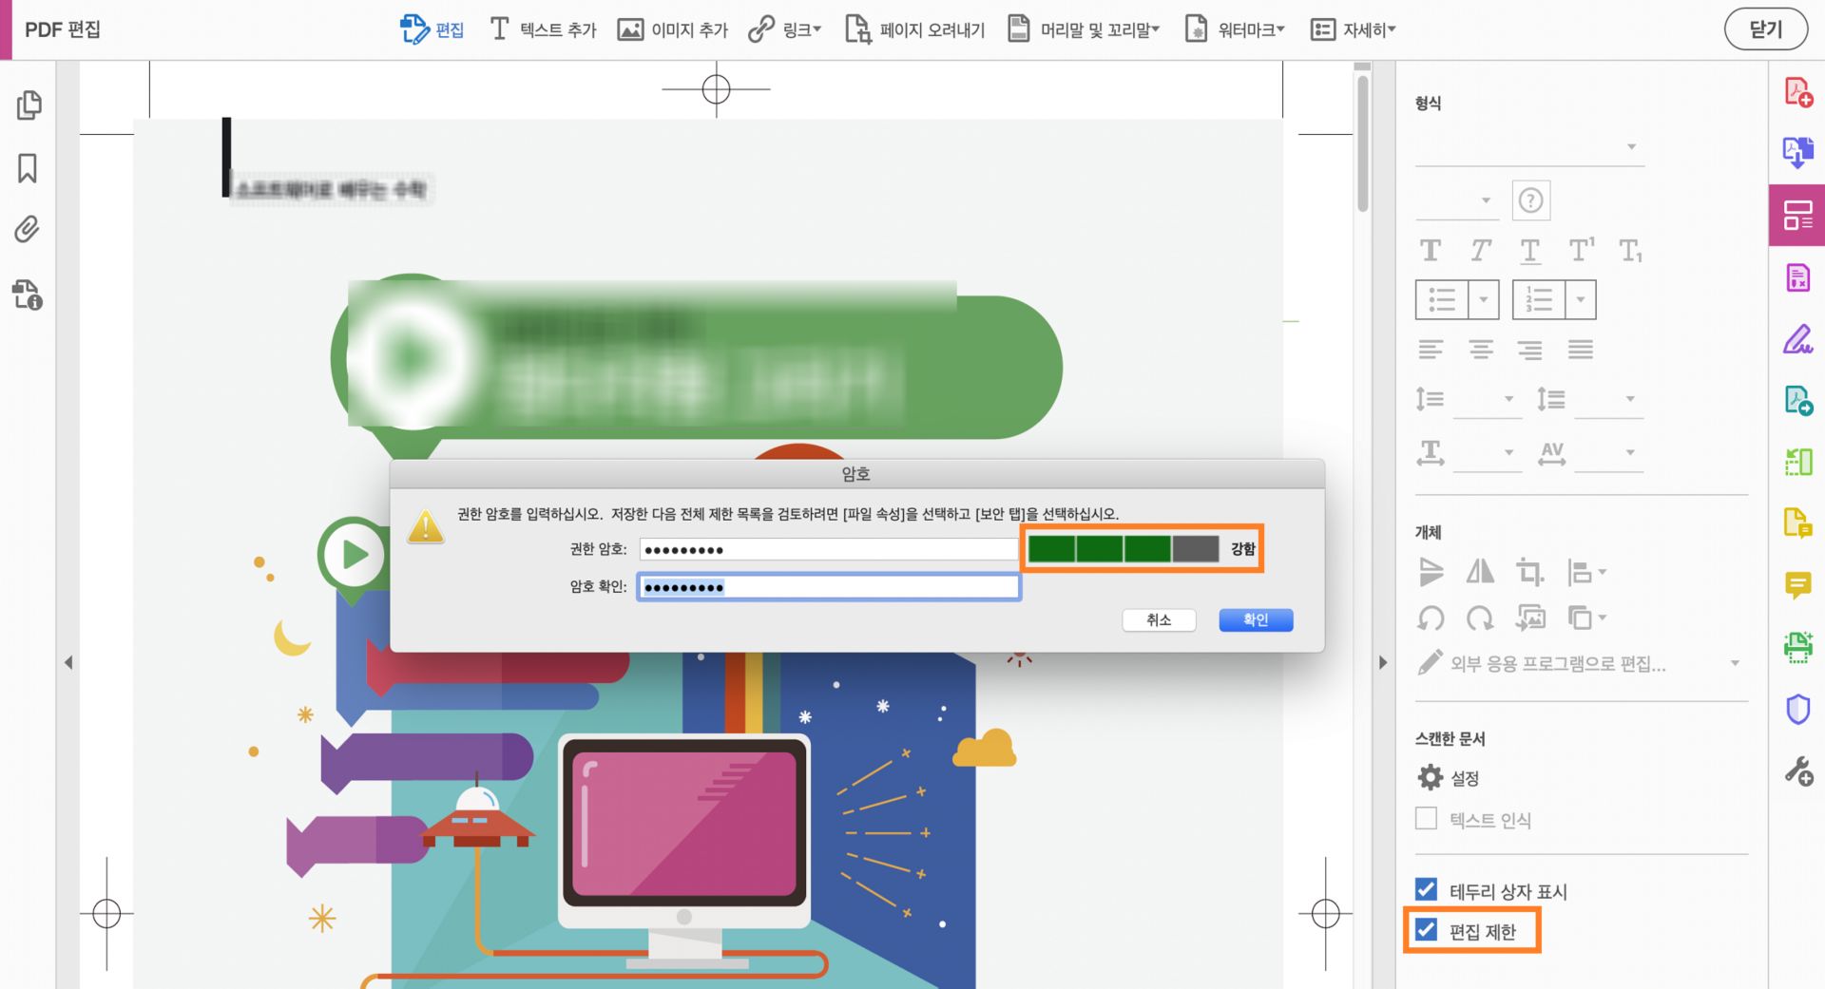Open the bookmarks panel
Viewport: 1825px width, 989px height.
tap(28, 168)
